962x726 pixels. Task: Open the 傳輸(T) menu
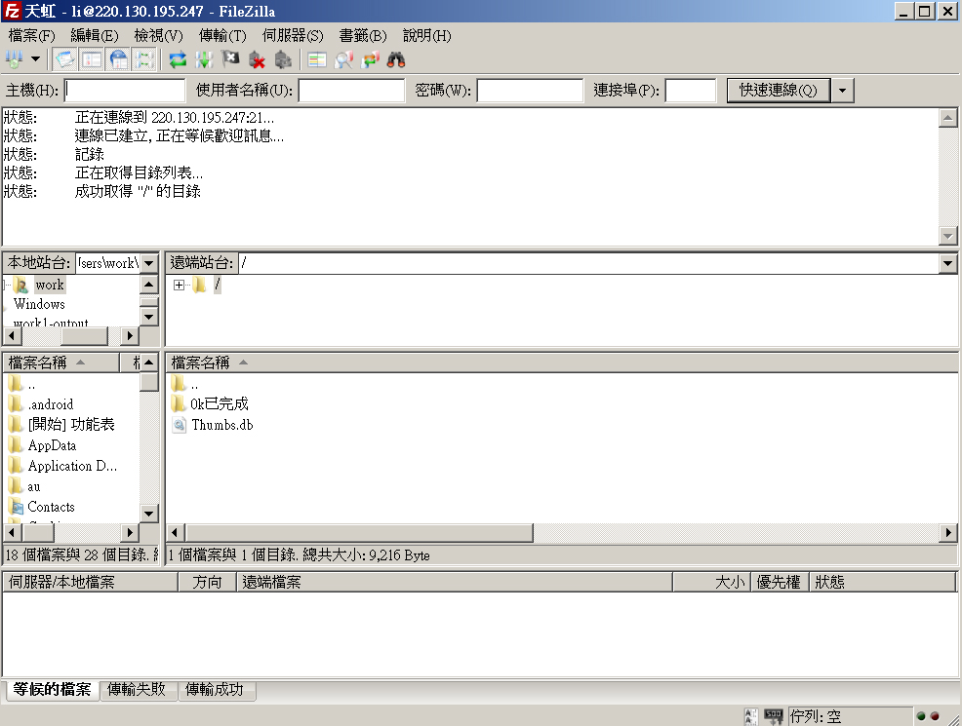[222, 36]
